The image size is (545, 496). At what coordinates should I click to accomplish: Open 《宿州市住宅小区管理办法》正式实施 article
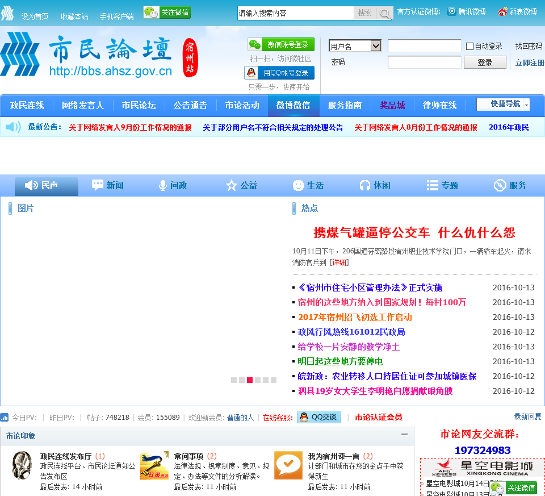click(370, 287)
